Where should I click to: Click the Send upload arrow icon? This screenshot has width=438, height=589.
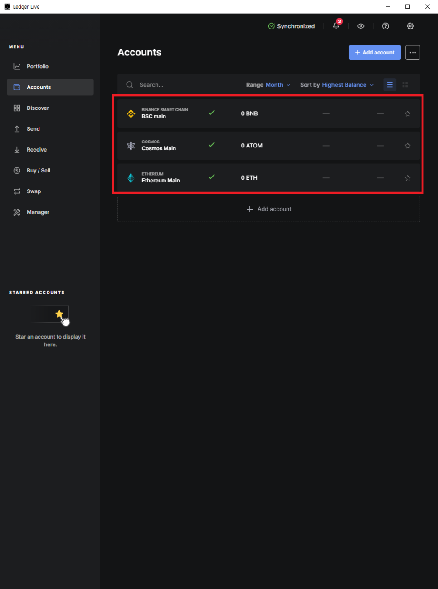(17, 129)
